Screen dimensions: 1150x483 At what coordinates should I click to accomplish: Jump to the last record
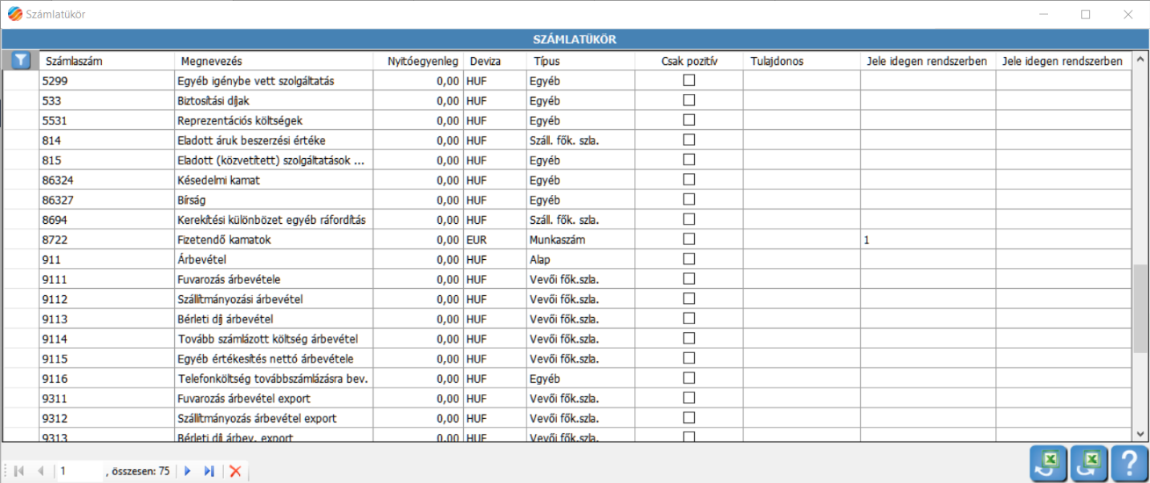209,471
